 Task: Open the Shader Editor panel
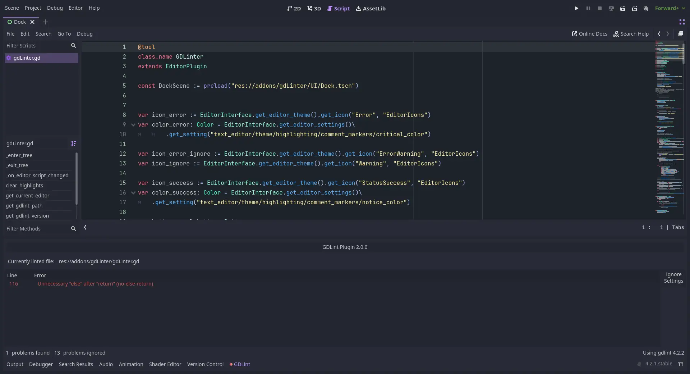(x=165, y=364)
